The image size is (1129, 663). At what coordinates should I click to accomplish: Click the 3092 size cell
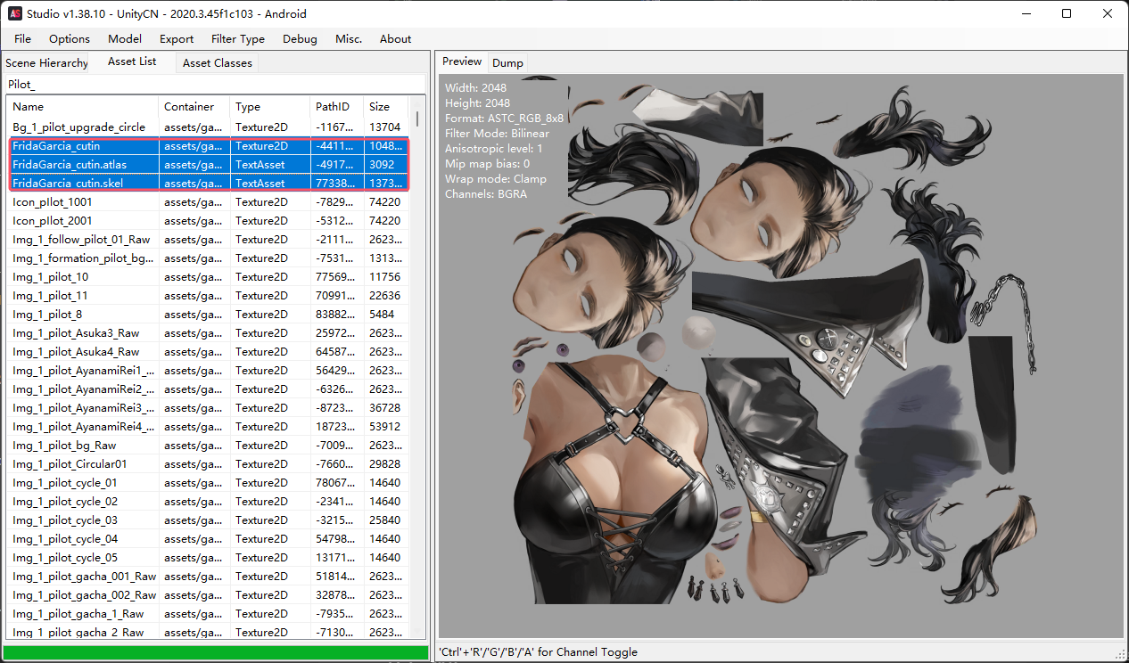coord(385,165)
